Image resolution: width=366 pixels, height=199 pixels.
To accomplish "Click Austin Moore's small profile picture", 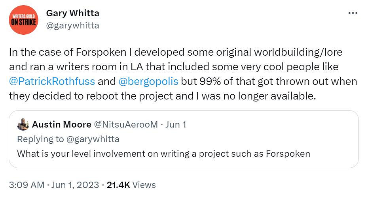I will [23, 125].
